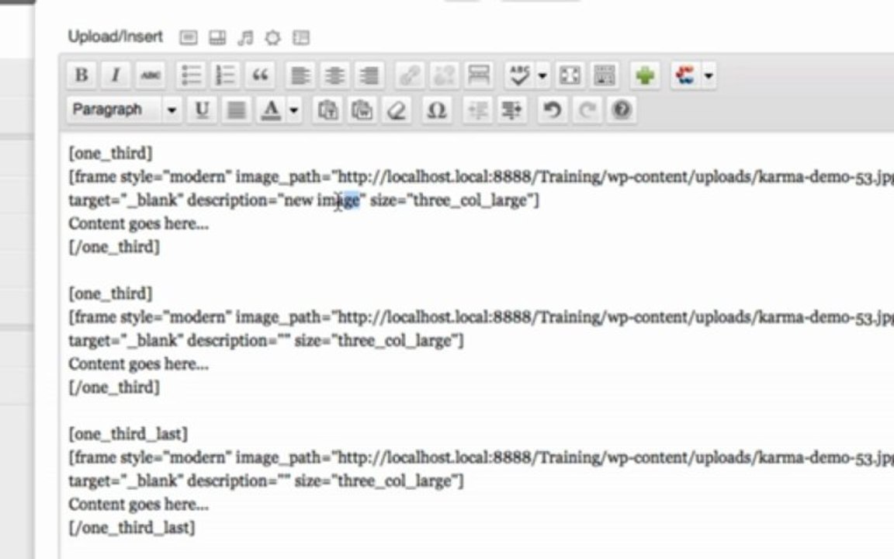This screenshot has width=894, height=559.
Task: Toggle italic formatting
Action: 116,75
